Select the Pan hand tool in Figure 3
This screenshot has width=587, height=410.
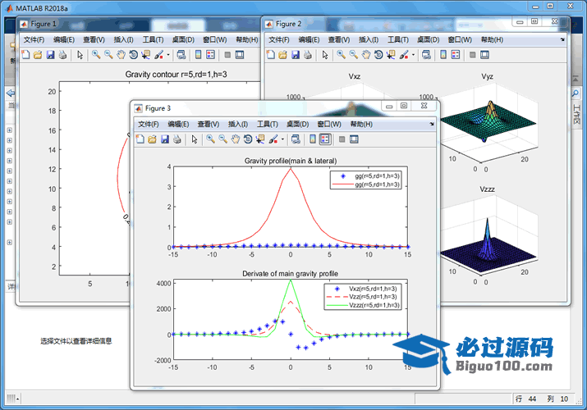click(x=235, y=139)
